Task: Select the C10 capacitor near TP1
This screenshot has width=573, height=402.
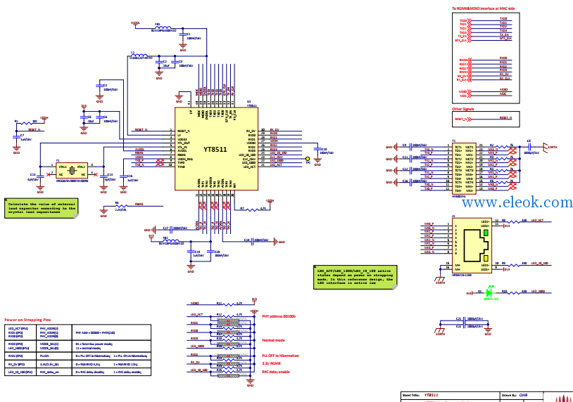Action: point(317,149)
